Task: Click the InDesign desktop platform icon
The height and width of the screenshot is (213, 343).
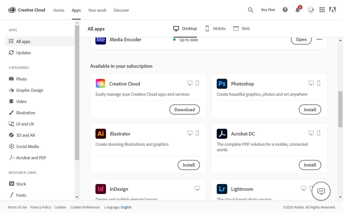Action: (x=197, y=188)
